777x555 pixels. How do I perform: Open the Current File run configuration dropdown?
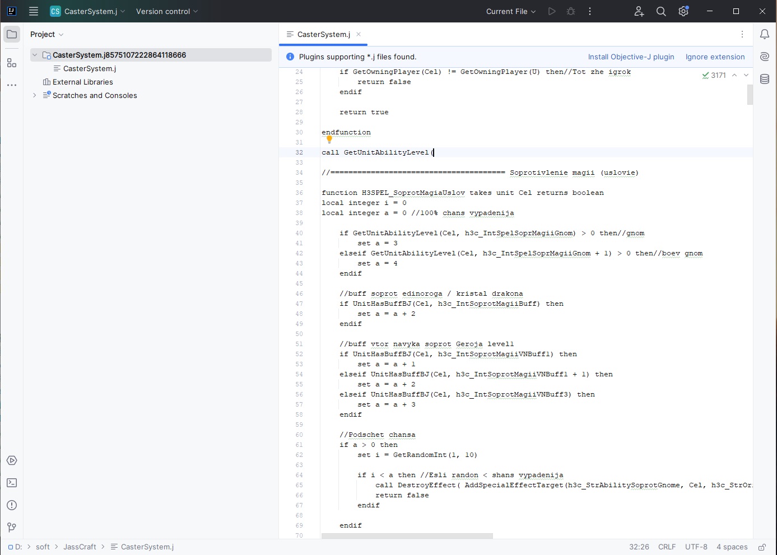(x=511, y=11)
